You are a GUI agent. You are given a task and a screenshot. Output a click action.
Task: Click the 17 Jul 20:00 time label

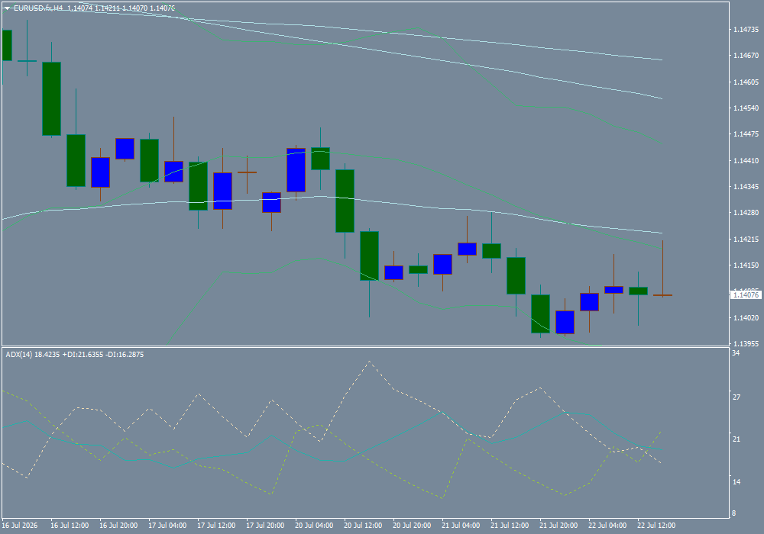tap(265, 526)
